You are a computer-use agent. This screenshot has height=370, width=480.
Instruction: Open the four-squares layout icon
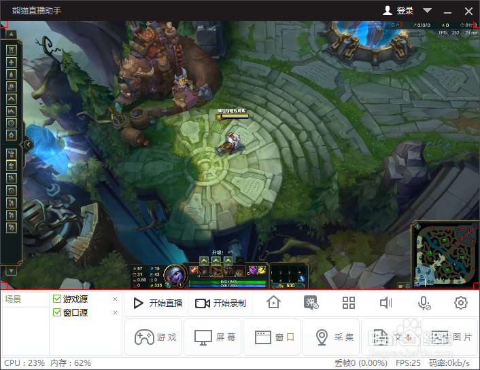(x=348, y=303)
